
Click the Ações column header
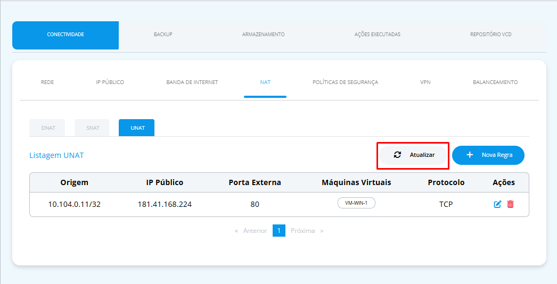tap(504, 182)
